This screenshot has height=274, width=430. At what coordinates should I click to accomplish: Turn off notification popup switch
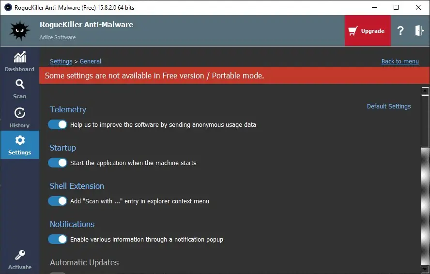point(58,239)
